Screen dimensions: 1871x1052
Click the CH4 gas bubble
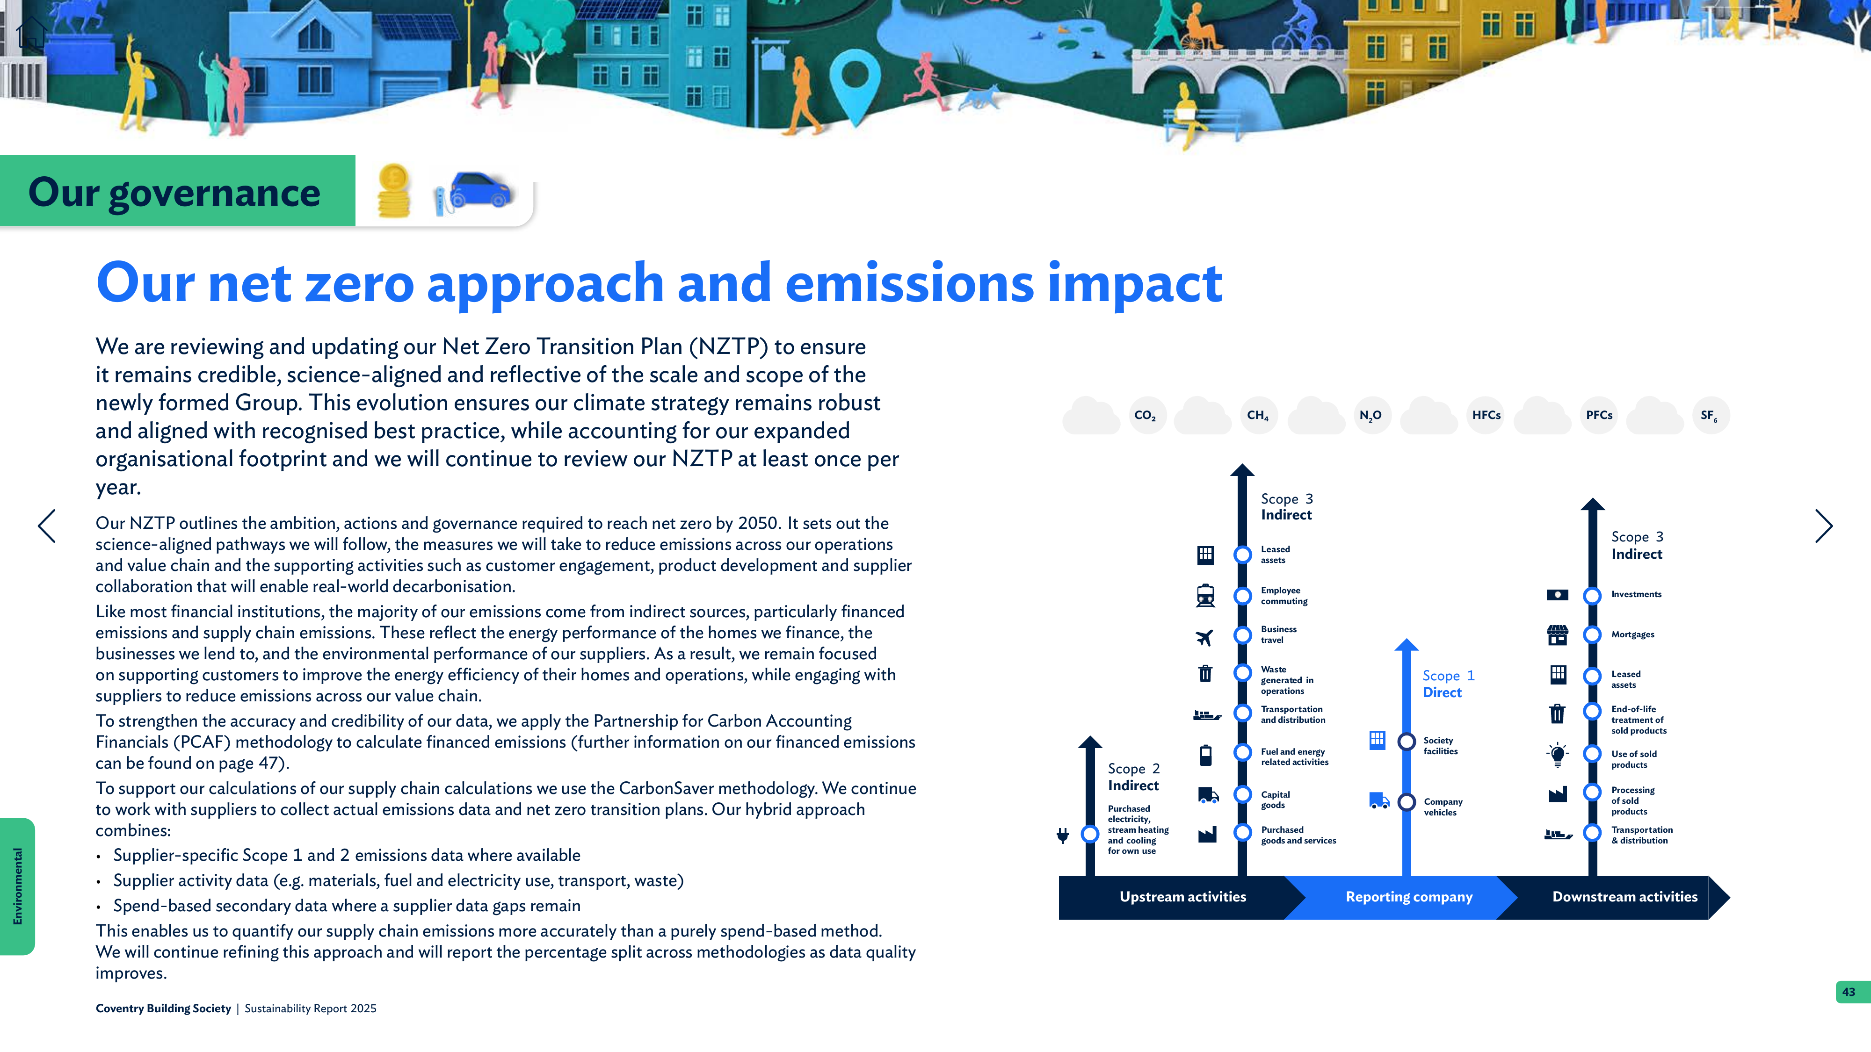click(x=1259, y=415)
